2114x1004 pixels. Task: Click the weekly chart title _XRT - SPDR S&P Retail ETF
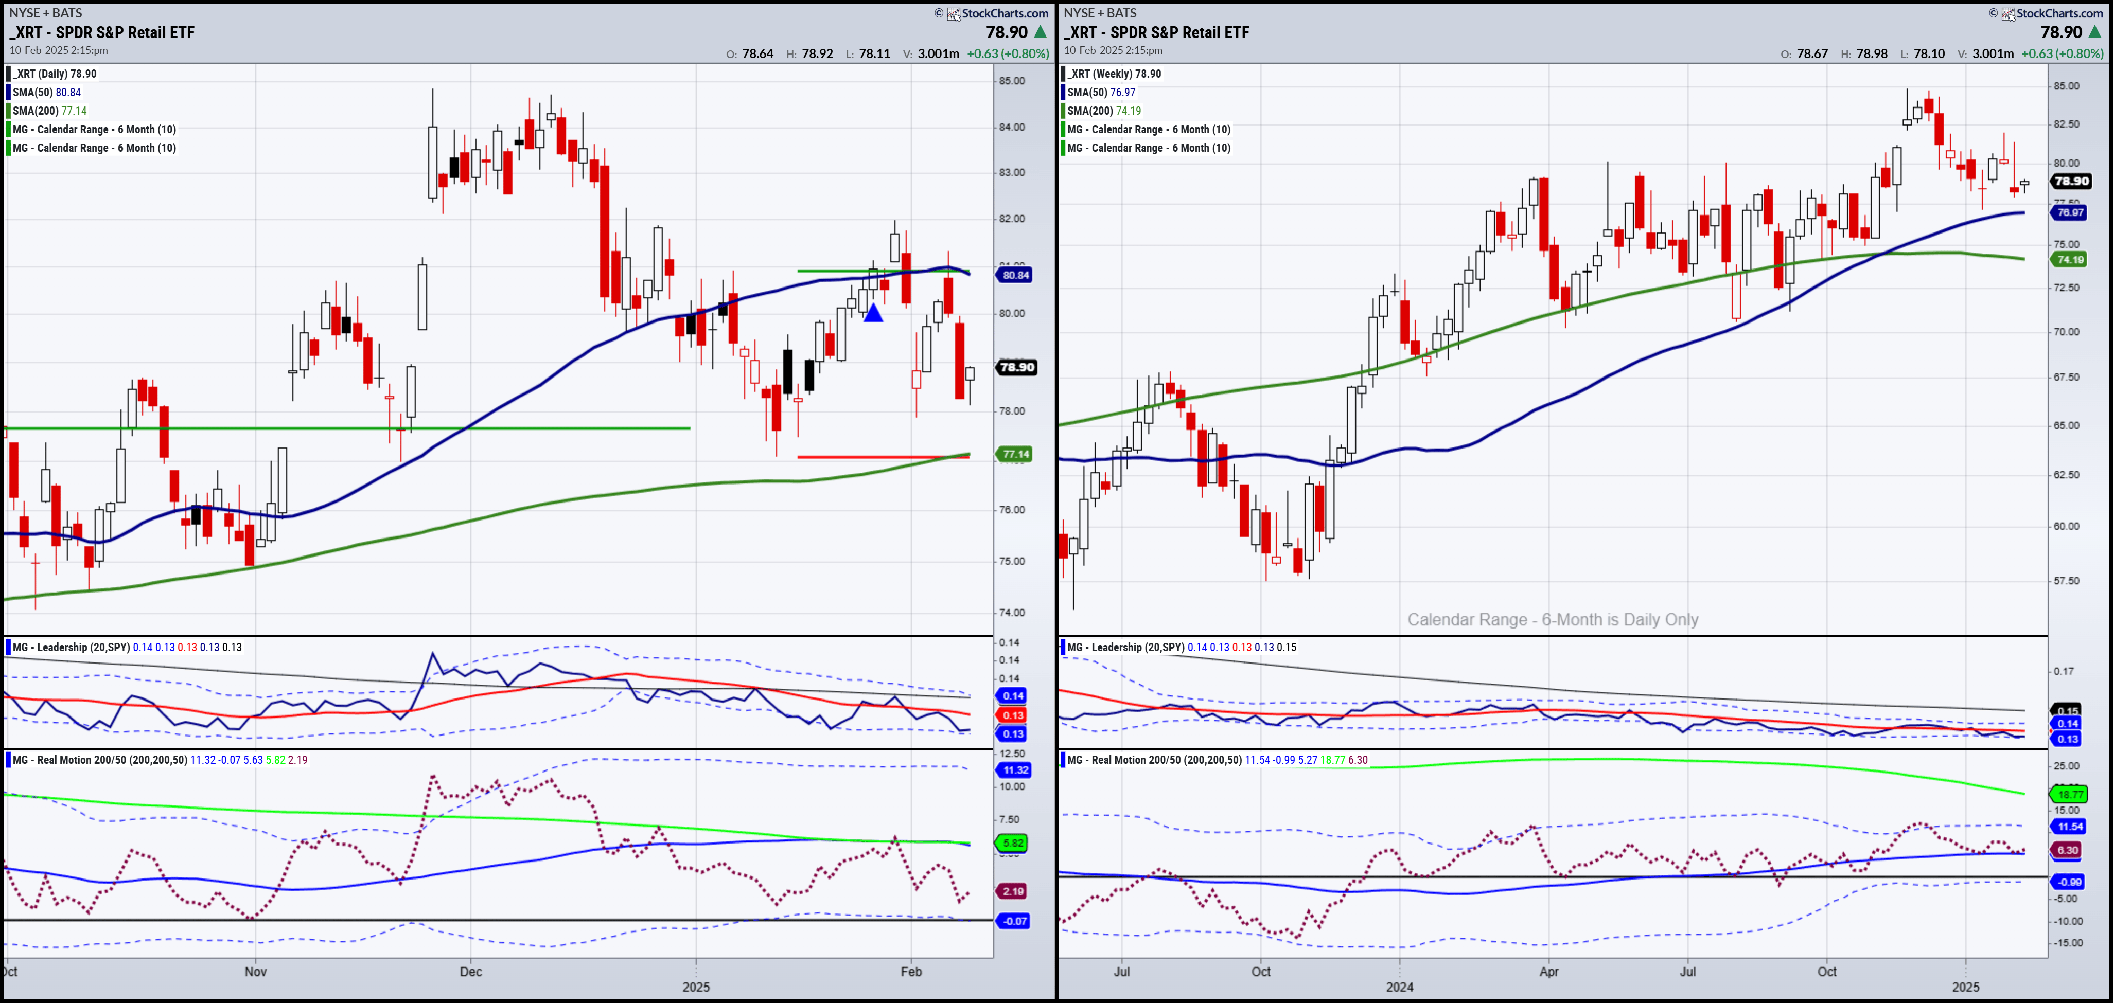[1156, 33]
